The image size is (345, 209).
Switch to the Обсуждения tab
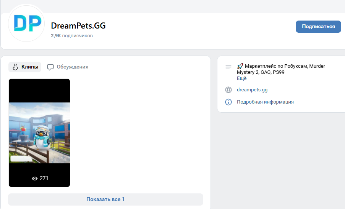pos(68,67)
